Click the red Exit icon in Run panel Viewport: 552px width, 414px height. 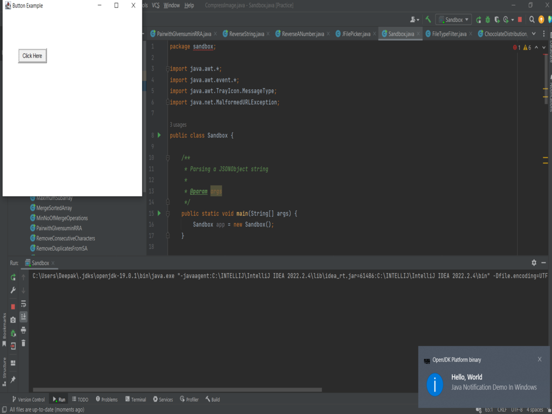13,346
